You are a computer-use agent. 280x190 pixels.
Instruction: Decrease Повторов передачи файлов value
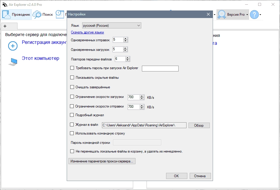point(128,60)
